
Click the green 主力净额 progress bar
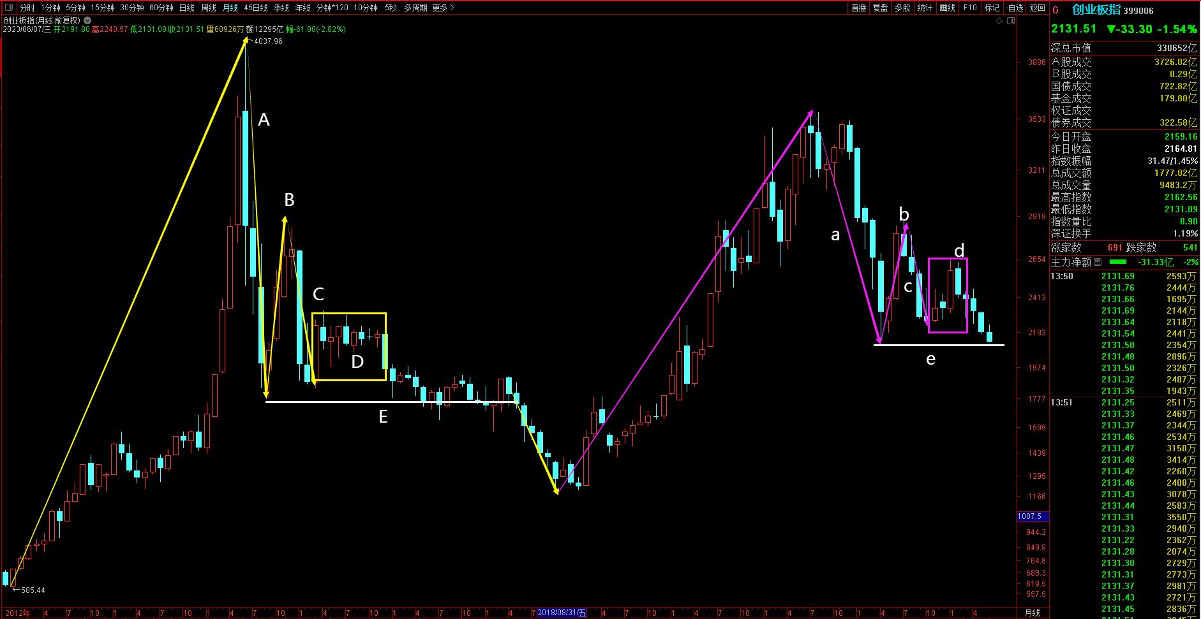pos(1118,262)
